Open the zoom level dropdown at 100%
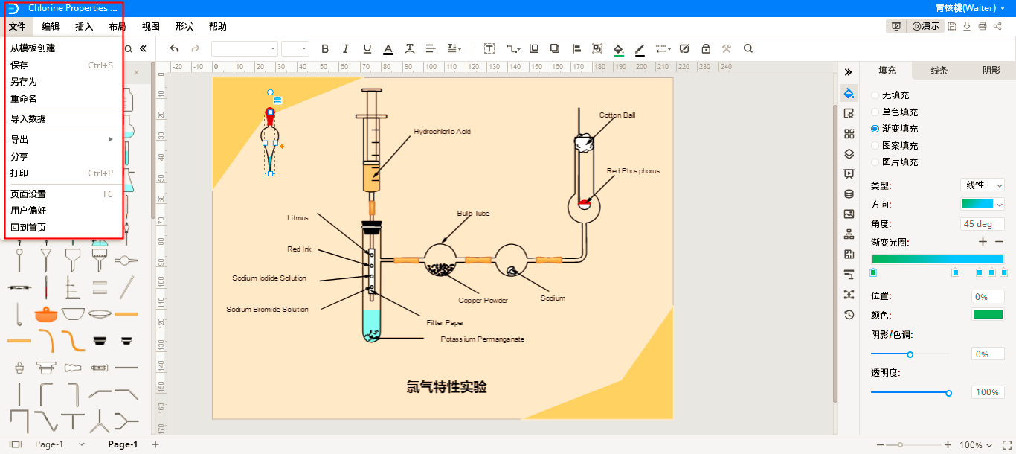Viewport: 1016px width, 454px height. (x=976, y=445)
